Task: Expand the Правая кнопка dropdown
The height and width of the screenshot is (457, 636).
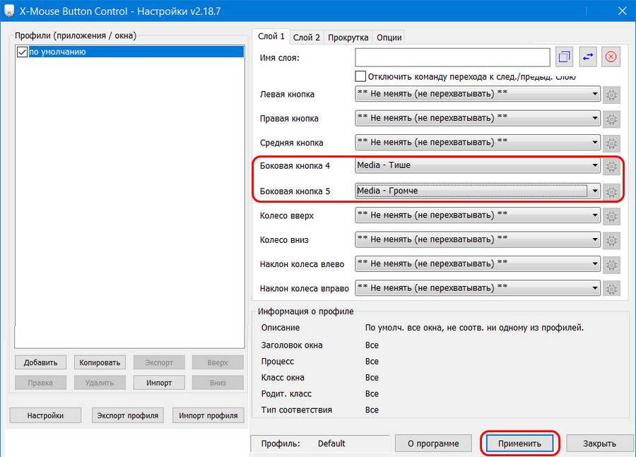Action: 594,119
